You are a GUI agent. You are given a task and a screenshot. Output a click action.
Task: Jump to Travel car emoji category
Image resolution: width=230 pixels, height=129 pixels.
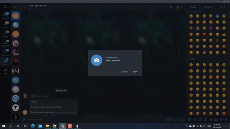pos(216,120)
